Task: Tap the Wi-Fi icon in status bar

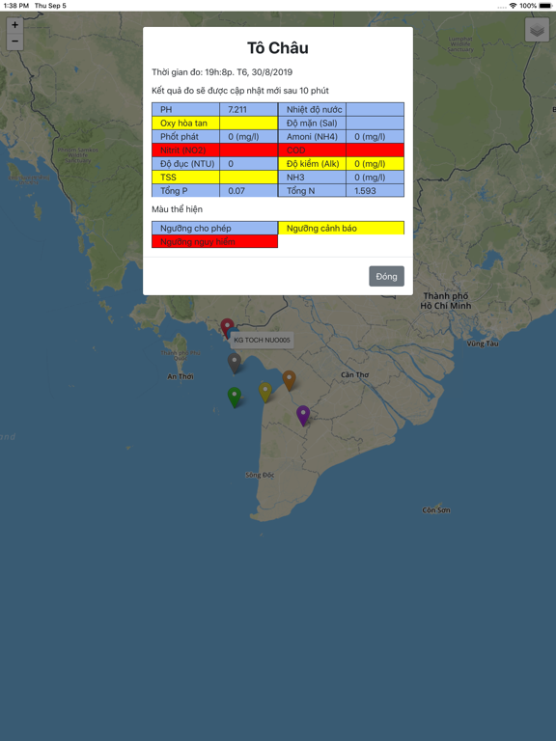Action: [x=513, y=6]
